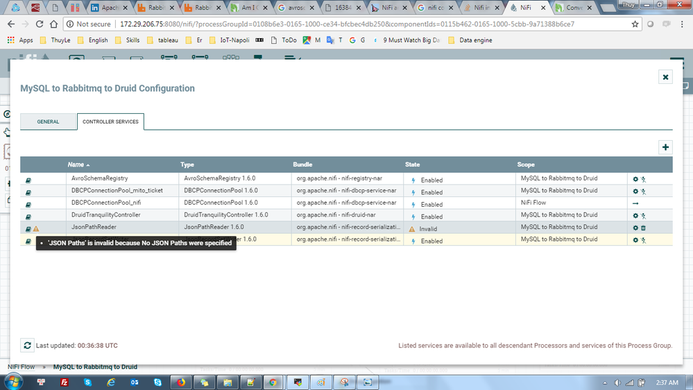Screen dimensions: 693x390
Task: Disable the AvroSchemaRegistry service
Action: coord(644,179)
